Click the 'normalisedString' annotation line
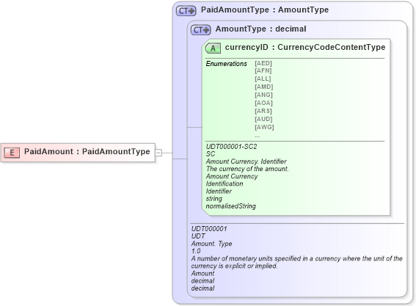 coord(231,206)
